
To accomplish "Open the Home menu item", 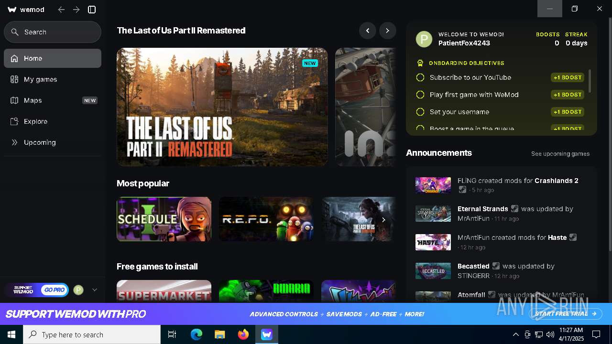I will 53,58.
